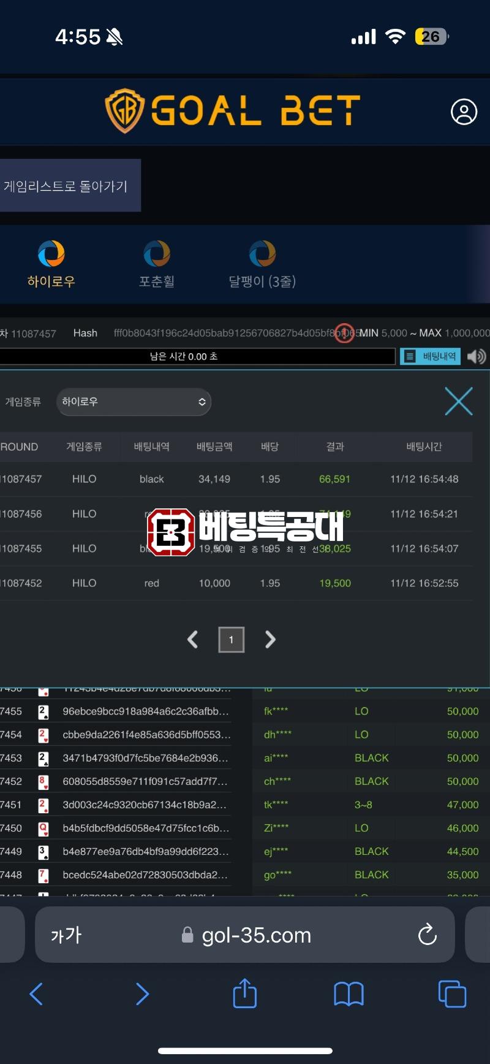Go to next history page arrow
This screenshot has height=1064, width=490.
tap(270, 640)
